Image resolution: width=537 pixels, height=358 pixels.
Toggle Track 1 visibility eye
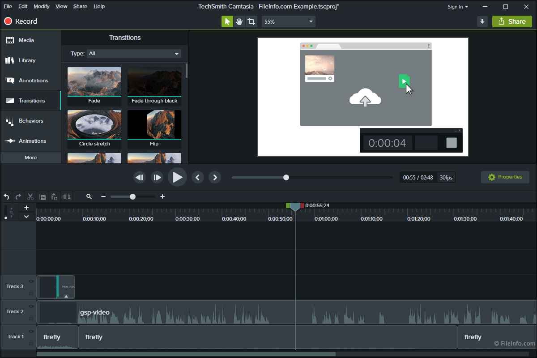[31, 332]
